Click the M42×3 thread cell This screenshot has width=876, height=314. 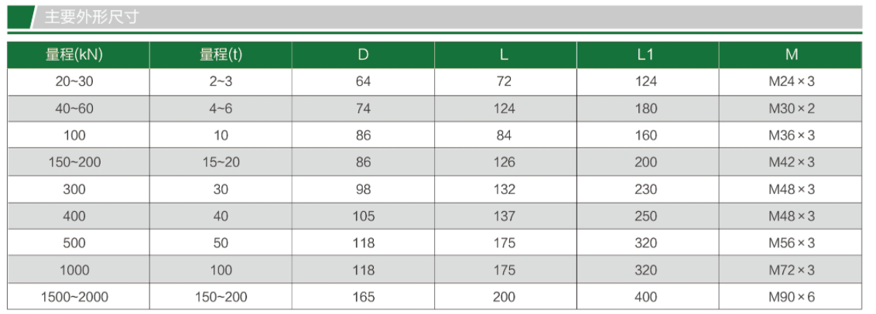pos(791,162)
